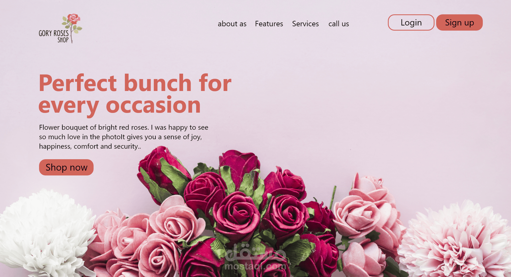
Task: Click the outlined Login button
Action: tap(411, 22)
